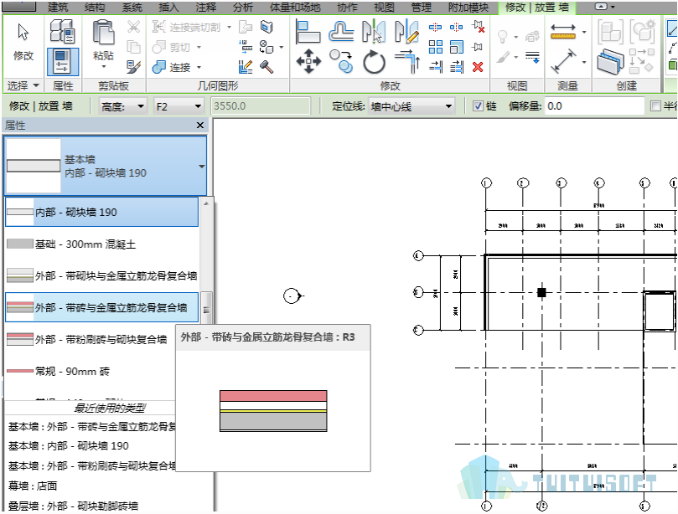The image size is (678, 514).
Task: Open the Annotate (注释) ribbon tab
Action: pos(206,8)
